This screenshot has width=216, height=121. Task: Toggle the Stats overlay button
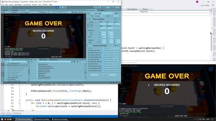click(x=76, y=12)
